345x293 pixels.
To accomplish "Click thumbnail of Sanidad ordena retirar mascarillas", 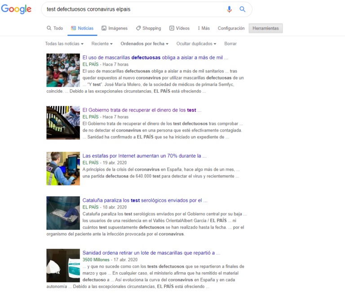I will click(63, 266).
